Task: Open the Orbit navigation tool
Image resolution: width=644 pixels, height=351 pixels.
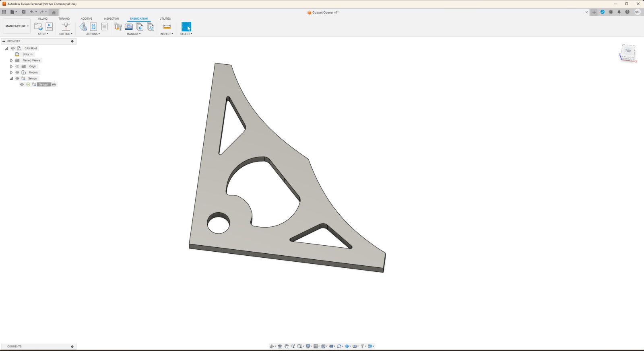Action: click(x=272, y=346)
